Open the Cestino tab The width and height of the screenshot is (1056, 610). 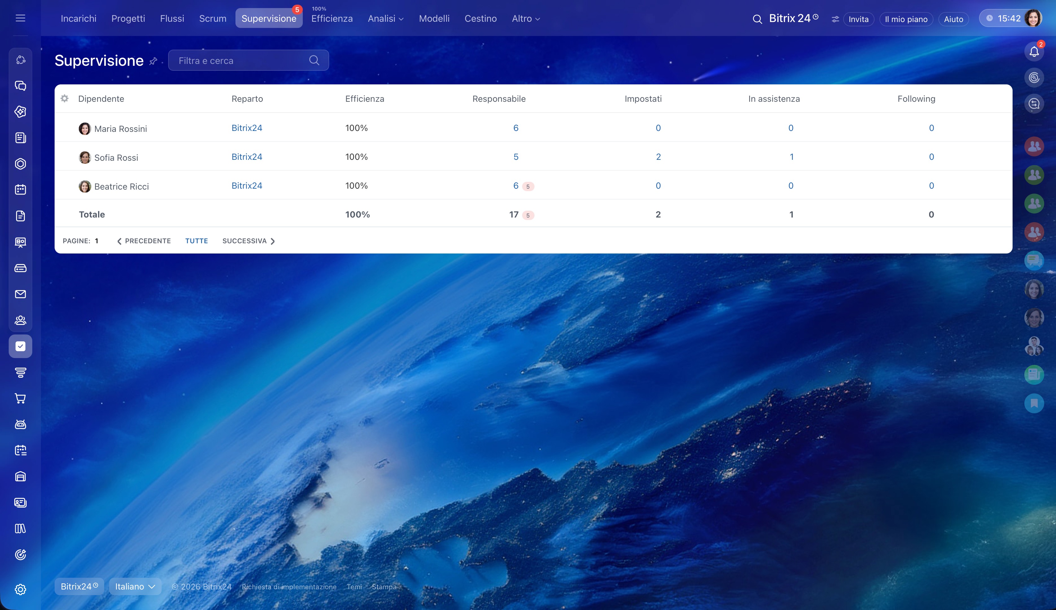click(x=481, y=18)
